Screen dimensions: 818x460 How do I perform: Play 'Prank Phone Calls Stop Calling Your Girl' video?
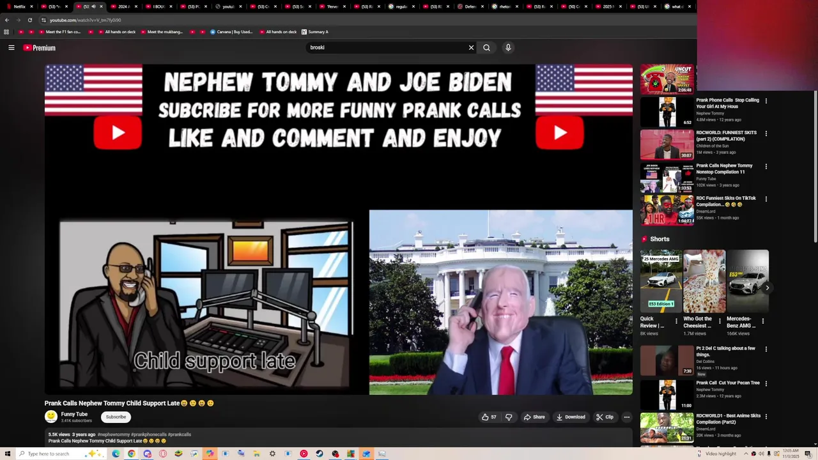[667, 112]
